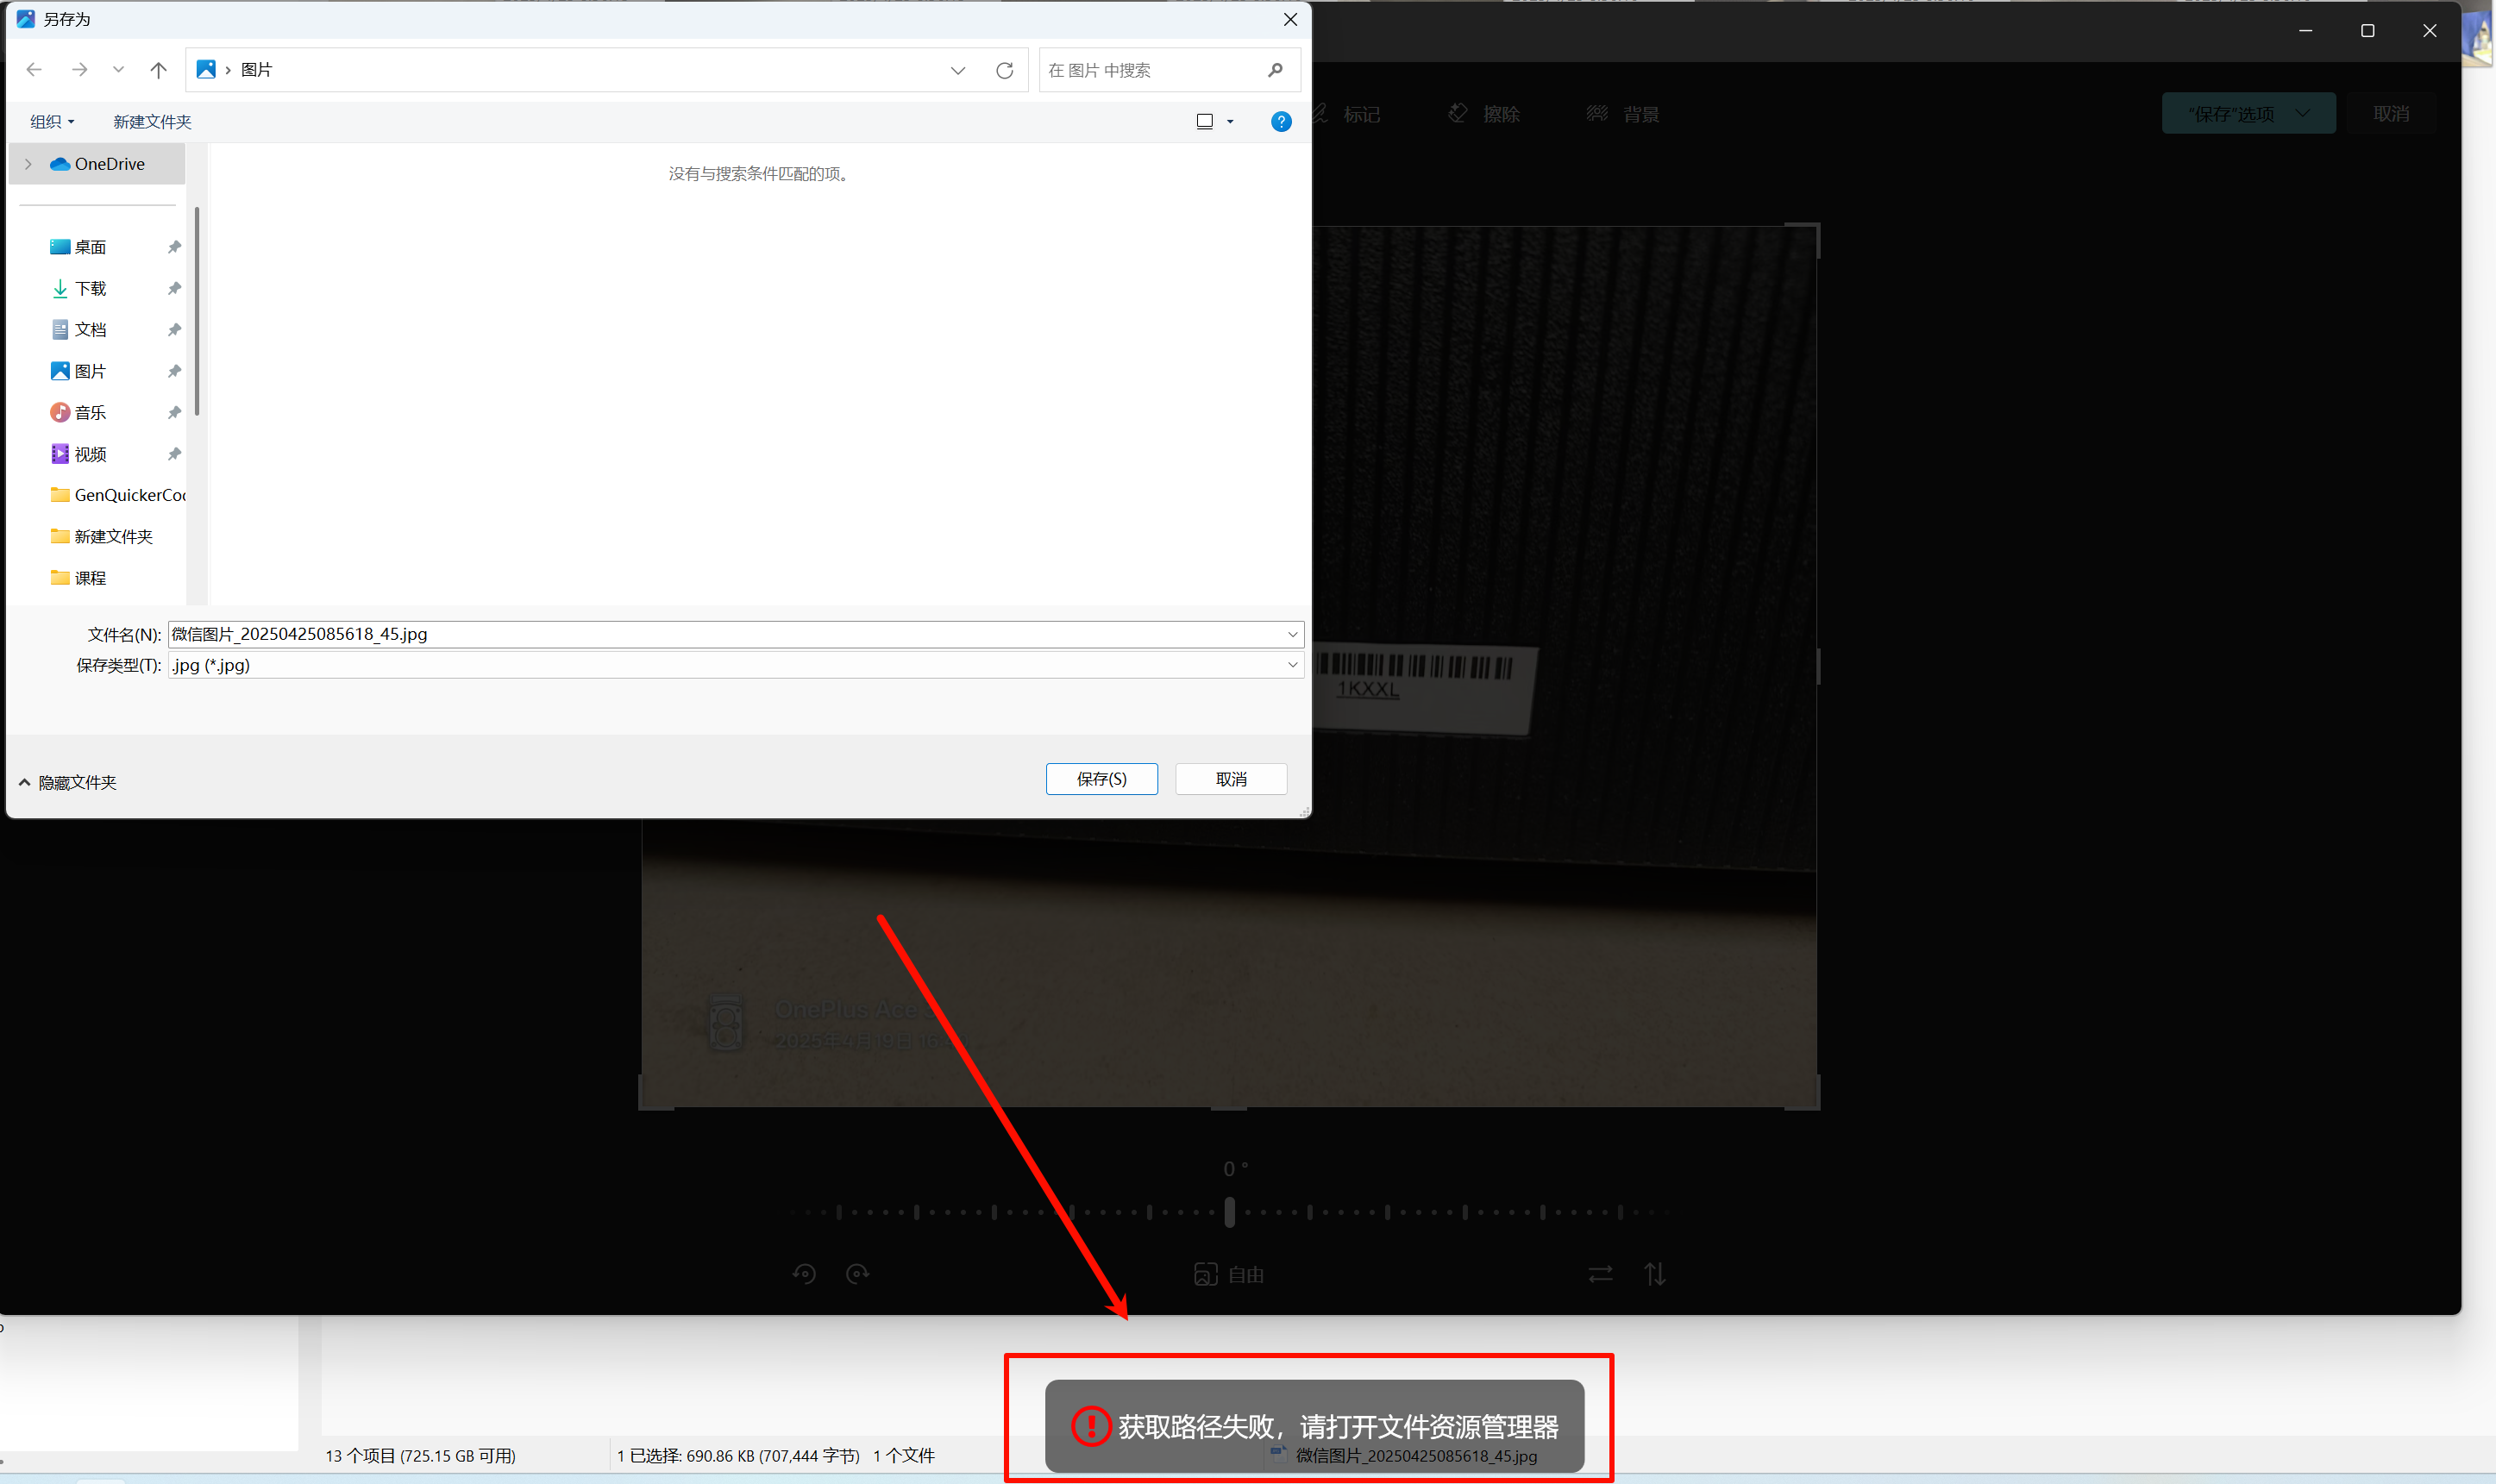This screenshot has height=1484, width=2496.
Task: Go forward in Save As dialog
Action: pyautogui.click(x=80, y=70)
